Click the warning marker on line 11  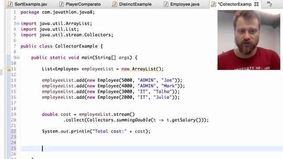coord(8,69)
